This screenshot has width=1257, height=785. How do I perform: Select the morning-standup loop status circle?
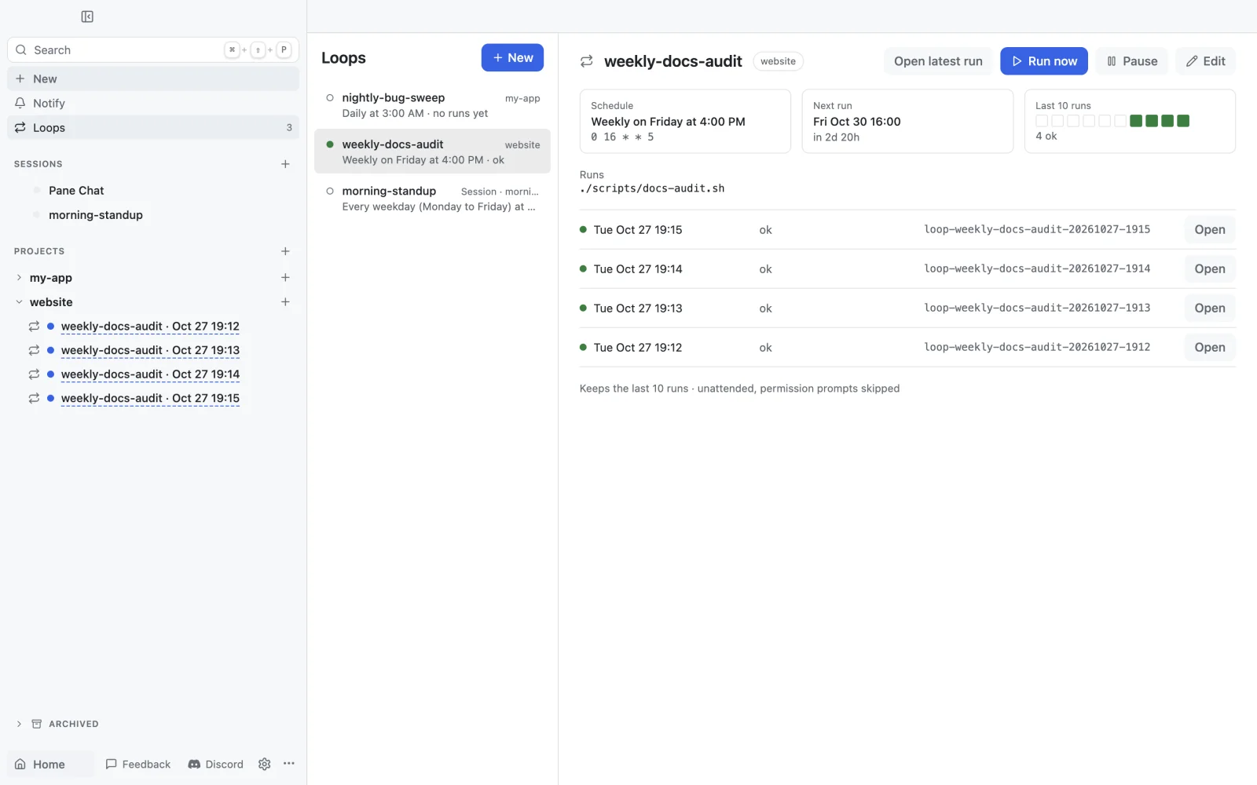click(330, 192)
